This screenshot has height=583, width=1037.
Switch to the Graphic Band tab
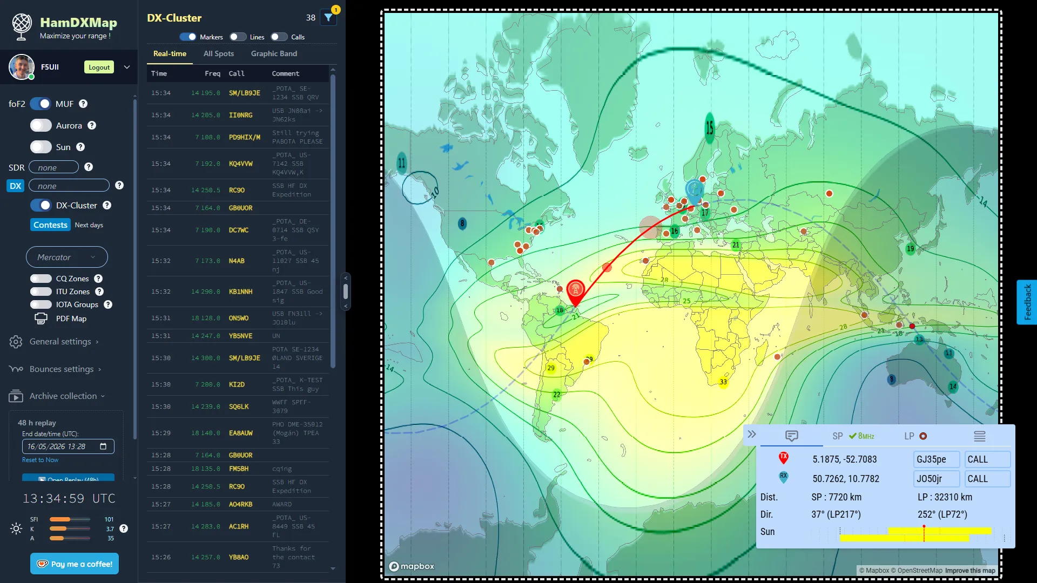point(274,53)
